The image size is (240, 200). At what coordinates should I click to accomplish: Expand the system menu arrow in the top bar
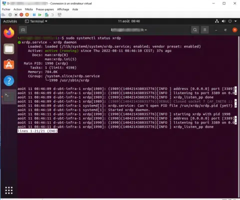click(236, 21)
